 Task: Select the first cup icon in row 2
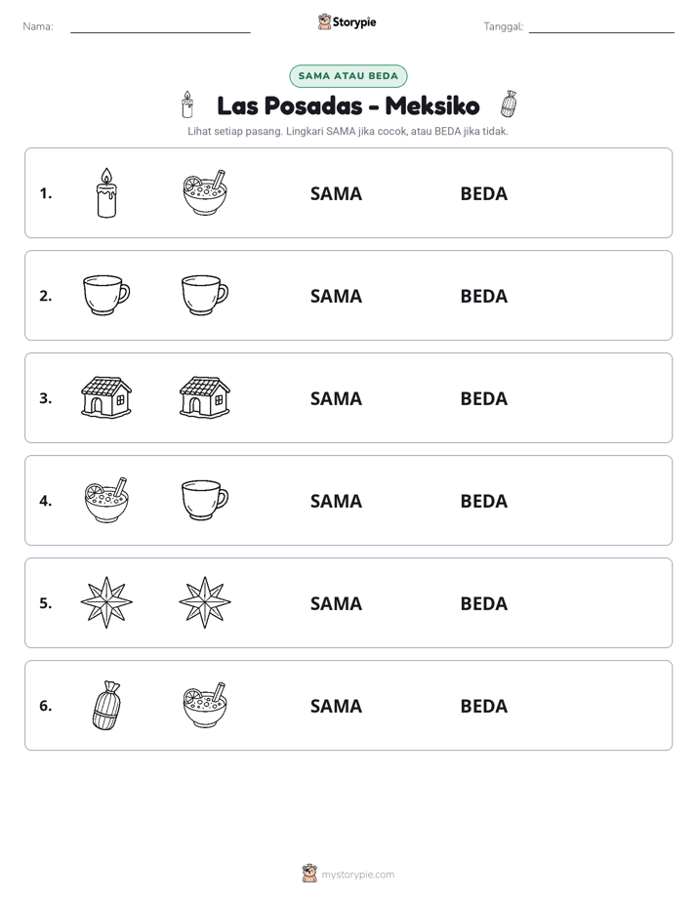tap(106, 295)
